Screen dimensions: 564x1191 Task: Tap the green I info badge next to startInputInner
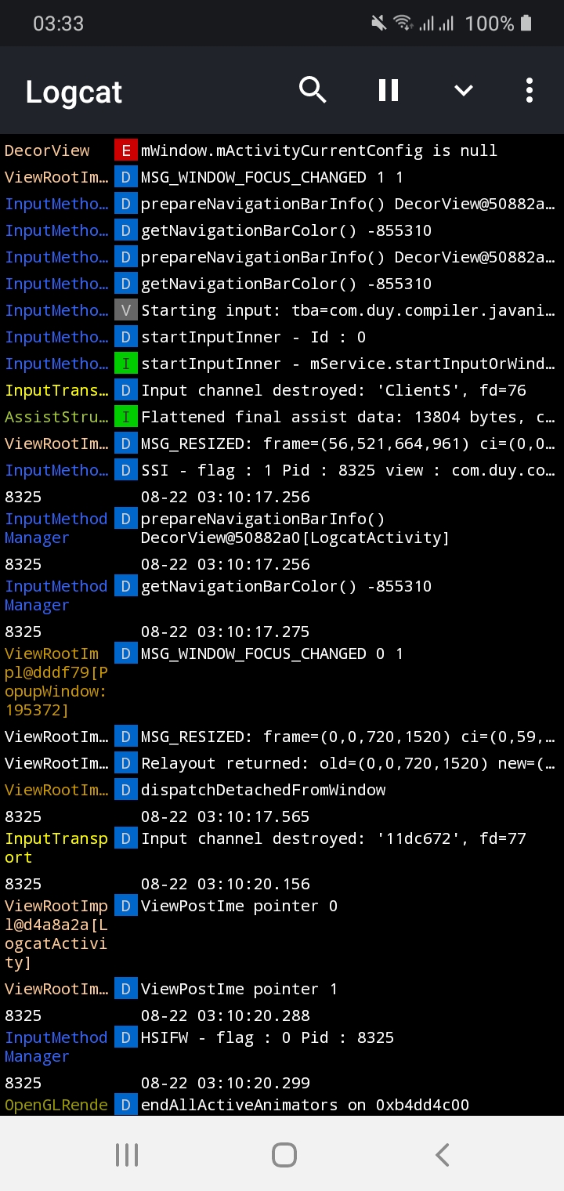coord(125,364)
